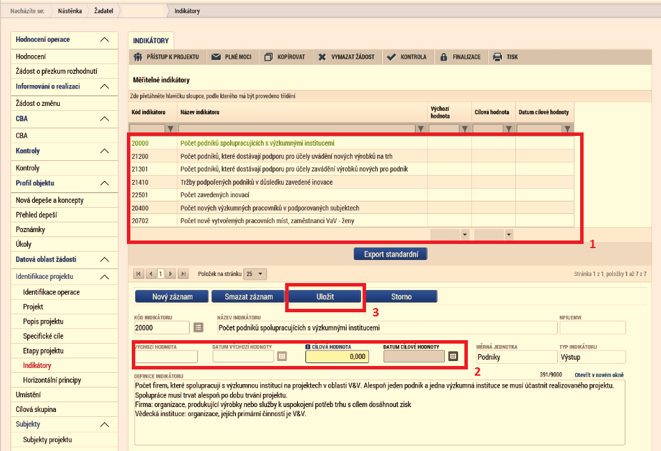Open filter for Cílová hodnota column
Screen dimensions: 661x451
(x=509, y=128)
